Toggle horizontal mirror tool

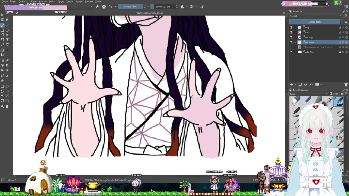pyautogui.click(x=182, y=7)
